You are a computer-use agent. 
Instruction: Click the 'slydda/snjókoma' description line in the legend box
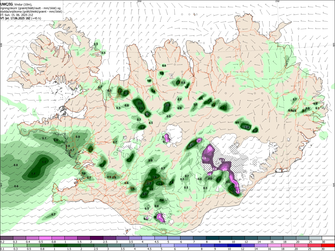click(x=31, y=12)
